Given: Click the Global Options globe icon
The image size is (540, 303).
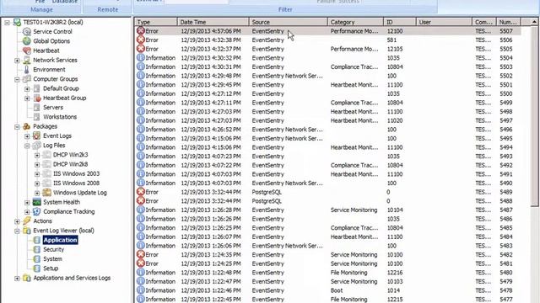Looking at the screenshot, I should click(x=26, y=41).
